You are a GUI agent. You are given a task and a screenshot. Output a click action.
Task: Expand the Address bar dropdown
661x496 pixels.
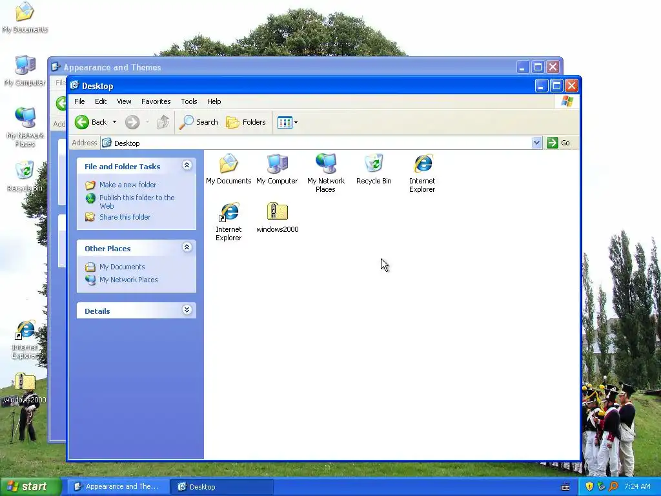coord(536,143)
